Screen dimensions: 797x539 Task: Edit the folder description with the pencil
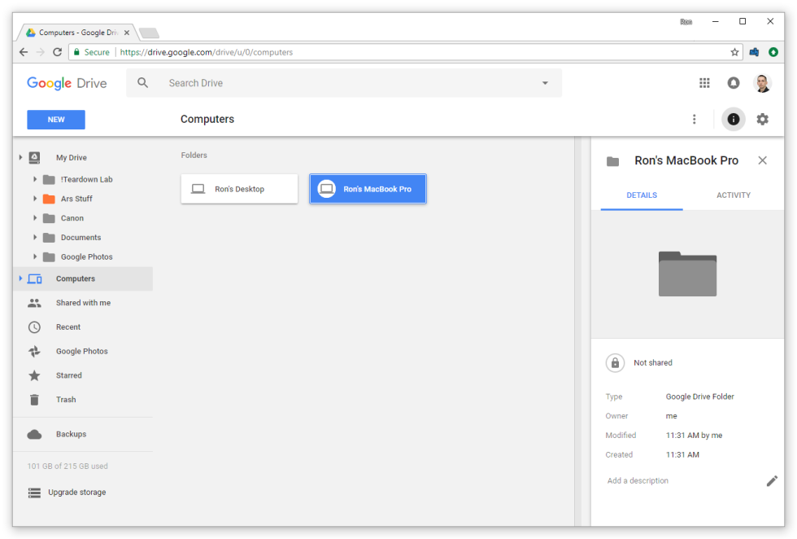(772, 480)
